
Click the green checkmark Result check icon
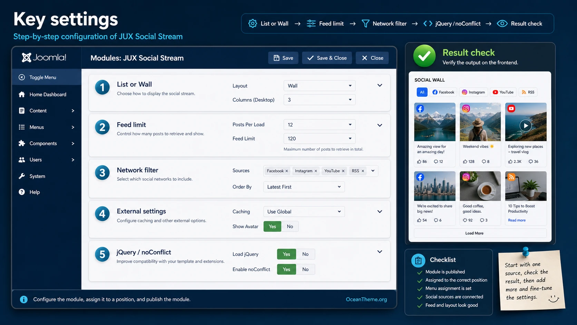click(424, 56)
